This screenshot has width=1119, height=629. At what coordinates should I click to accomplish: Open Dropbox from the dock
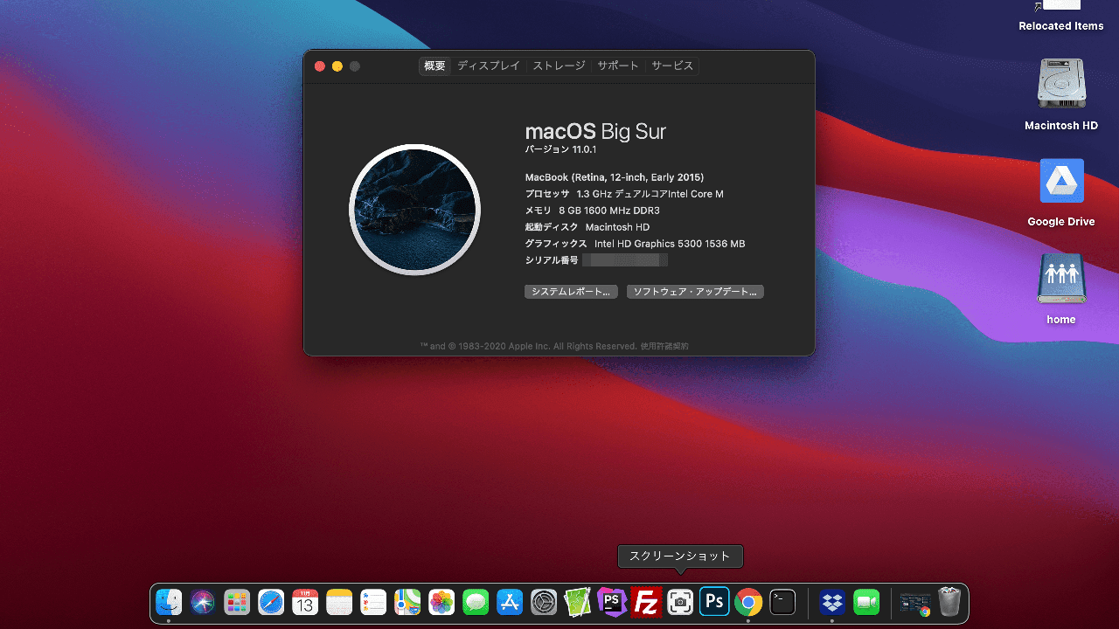[x=831, y=602]
